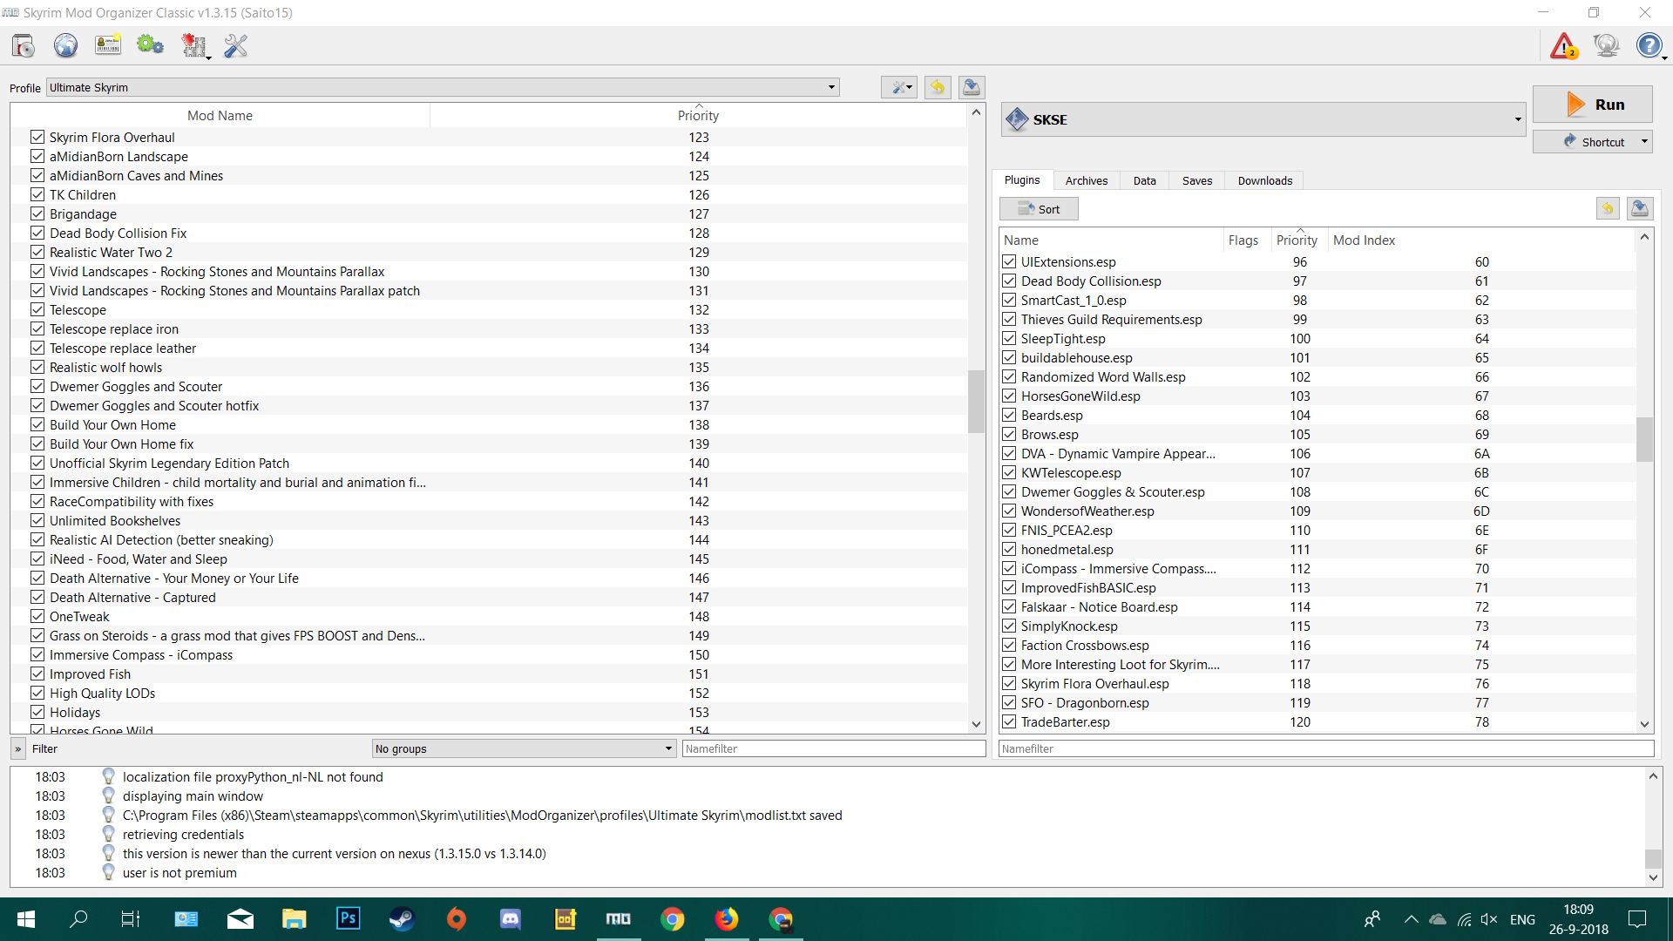
Task: Open the Tools icon dropdown arrow
Action: (x=209, y=58)
